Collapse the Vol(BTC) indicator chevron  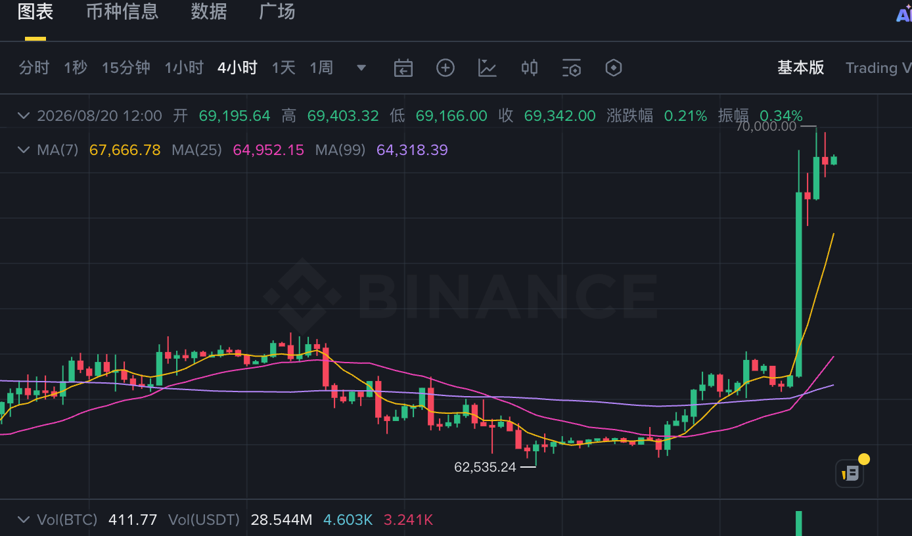click(24, 520)
